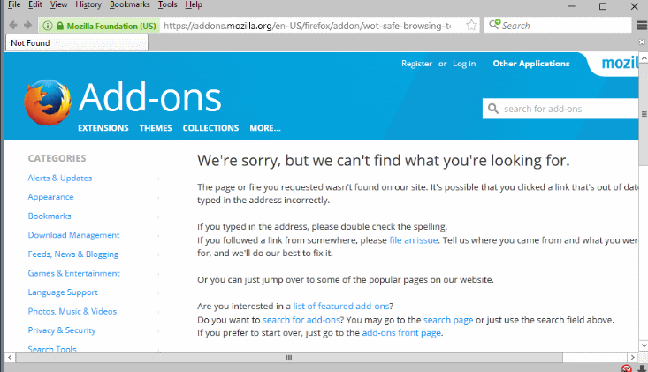This screenshot has width=648, height=372.
Task: Open the Download Management category
Action: click(x=73, y=235)
